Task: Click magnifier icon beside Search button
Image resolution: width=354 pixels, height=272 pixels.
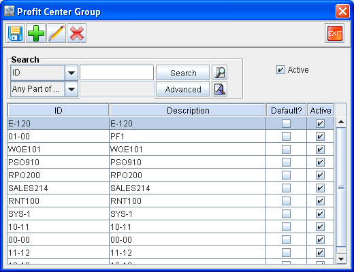Action: click(220, 73)
